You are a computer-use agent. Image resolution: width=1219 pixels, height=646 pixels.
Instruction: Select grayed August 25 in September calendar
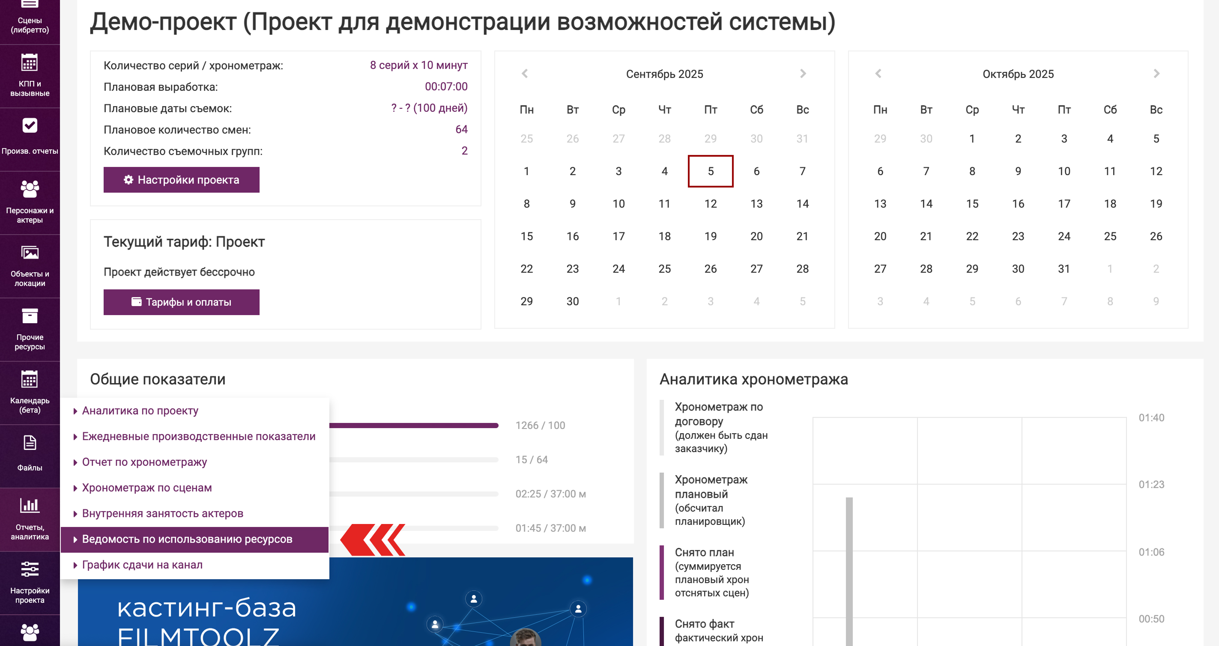coord(527,139)
